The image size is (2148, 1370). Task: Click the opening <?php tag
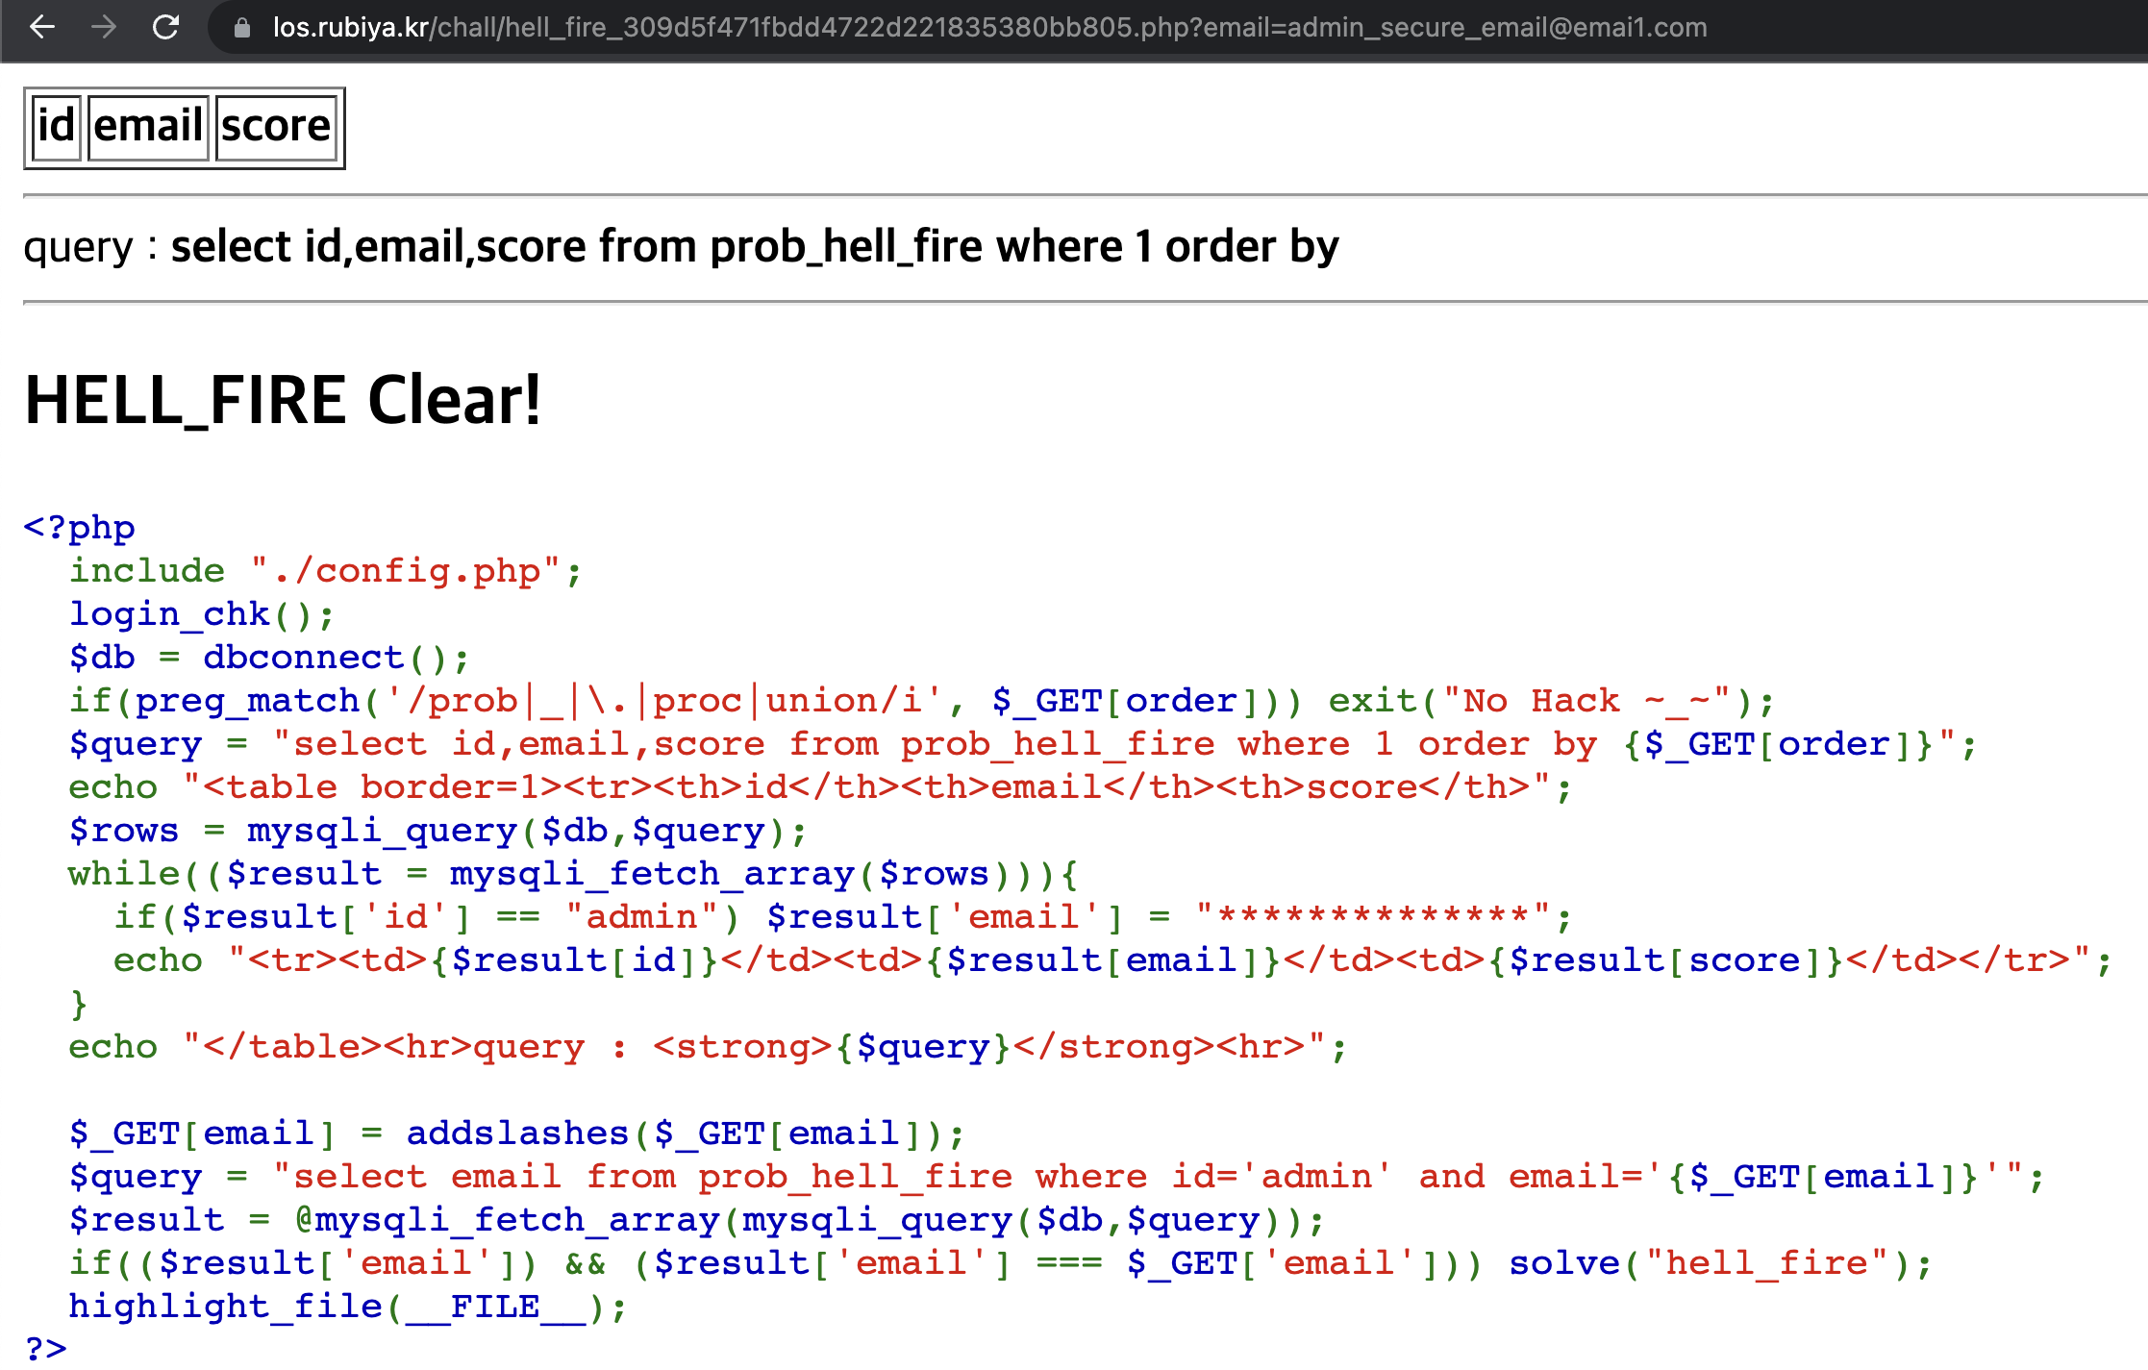tap(79, 527)
